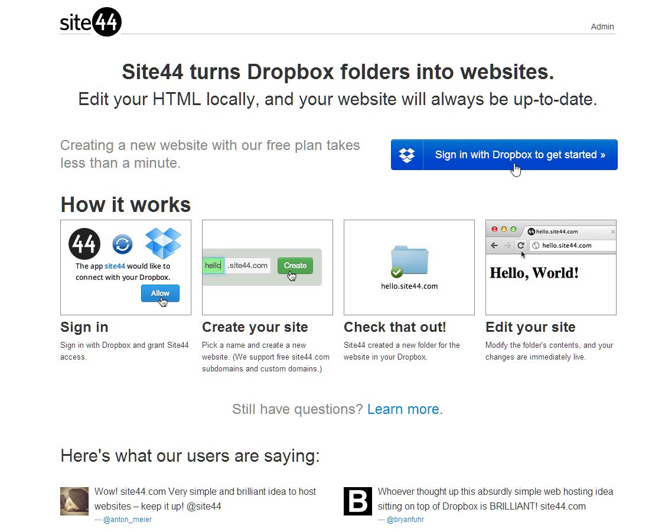The height and width of the screenshot is (532, 665).
Task: Click the browser back arrow in illustration
Action: (494, 246)
